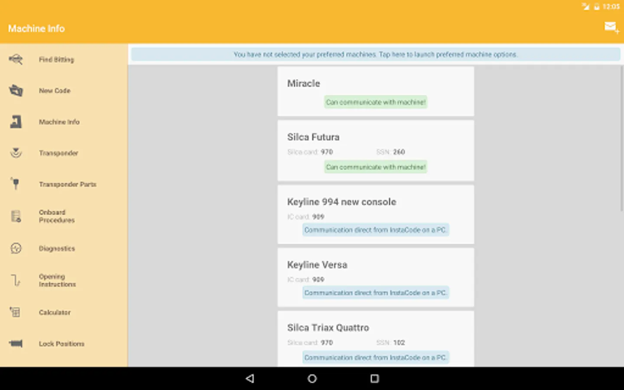Tap Silca Triax Quattro SSN 102 value

(x=399, y=342)
